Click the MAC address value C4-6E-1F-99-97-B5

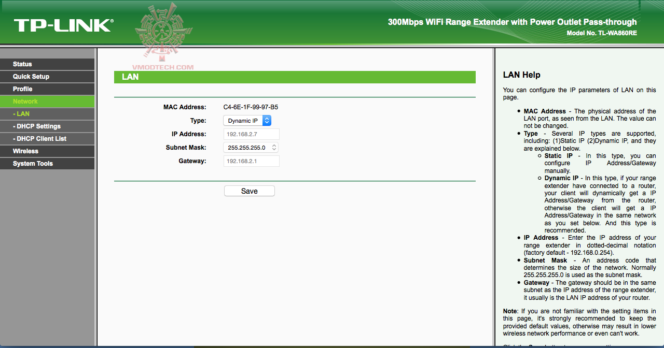click(251, 107)
